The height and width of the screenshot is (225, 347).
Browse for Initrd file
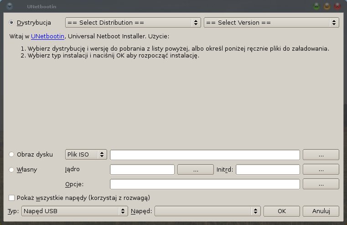point(321,170)
